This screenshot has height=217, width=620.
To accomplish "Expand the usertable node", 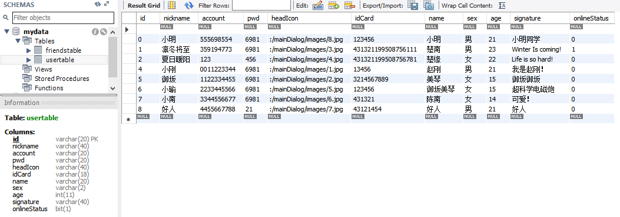I will 28,60.
